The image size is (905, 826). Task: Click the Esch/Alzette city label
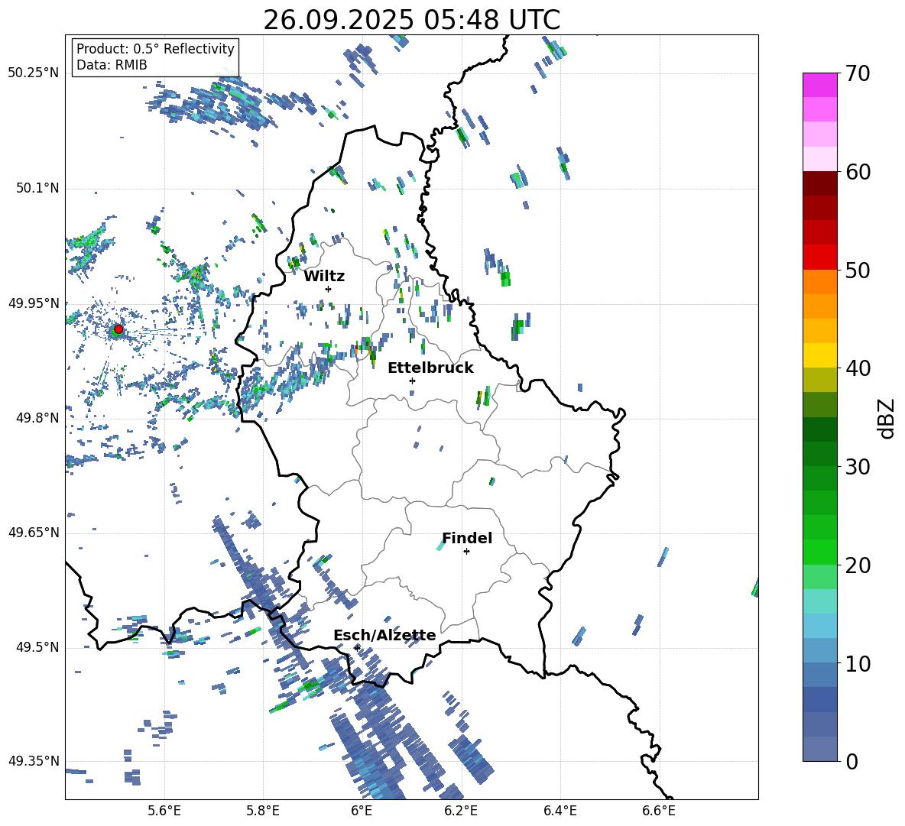[x=384, y=635]
